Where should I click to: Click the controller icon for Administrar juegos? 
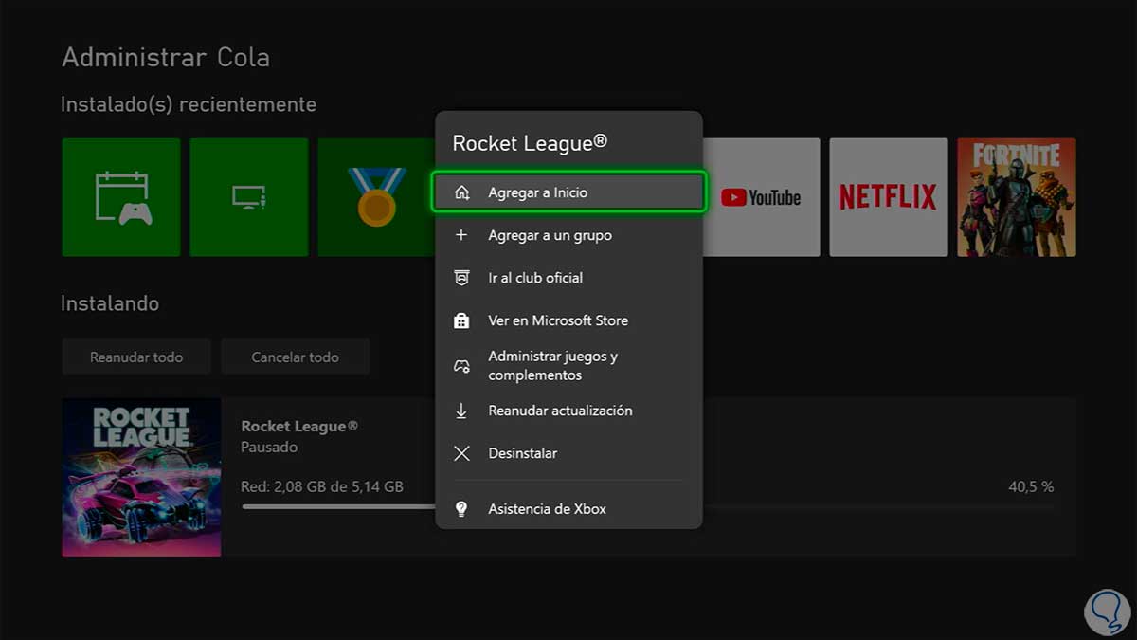tap(461, 366)
